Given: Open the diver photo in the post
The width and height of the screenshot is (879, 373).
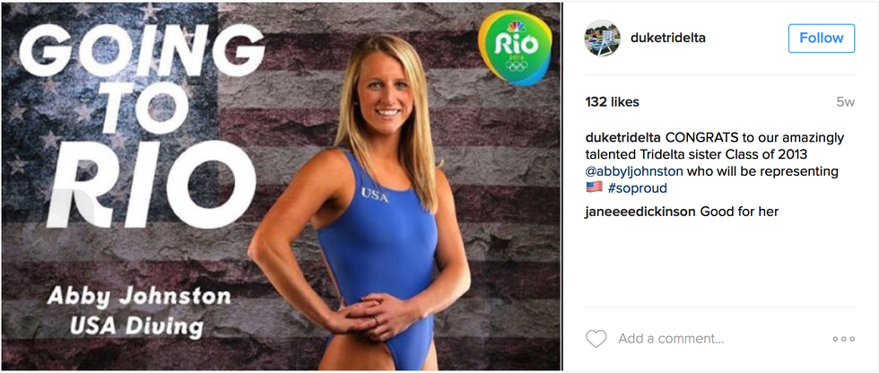Looking at the screenshot, I should [281, 186].
